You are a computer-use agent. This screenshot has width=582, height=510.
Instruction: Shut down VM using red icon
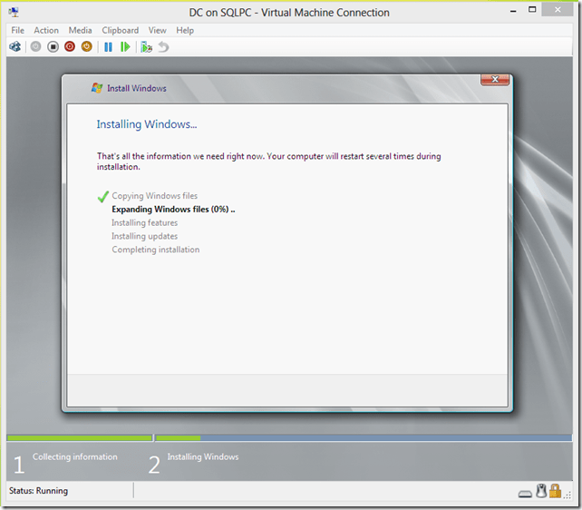tap(70, 46)
